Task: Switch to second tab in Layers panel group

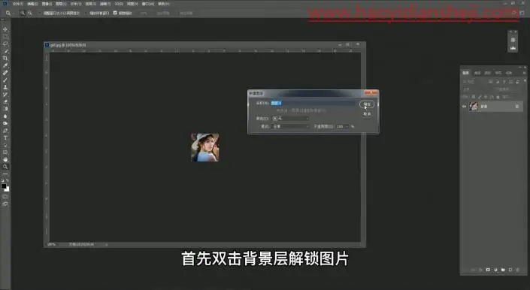Action: point(477,73)
